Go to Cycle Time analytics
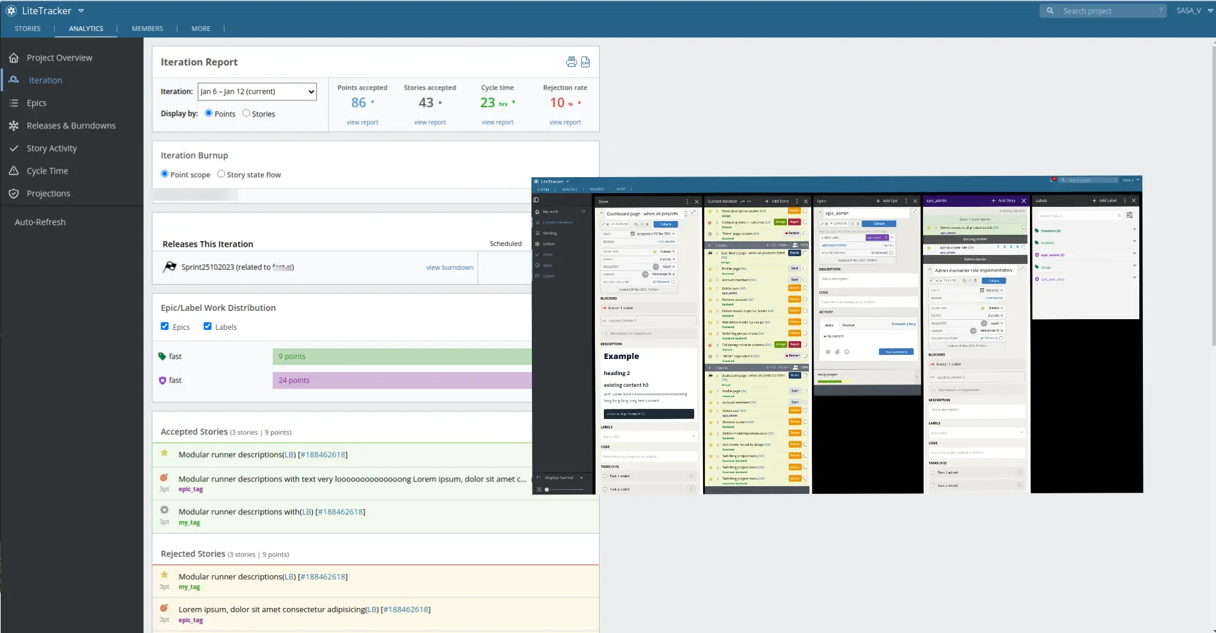This screenshot has height=633, width=1216. coord(48,171)
